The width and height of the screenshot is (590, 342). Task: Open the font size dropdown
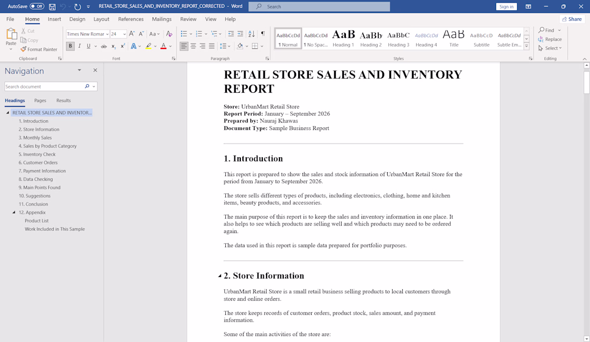coord(124,34)
